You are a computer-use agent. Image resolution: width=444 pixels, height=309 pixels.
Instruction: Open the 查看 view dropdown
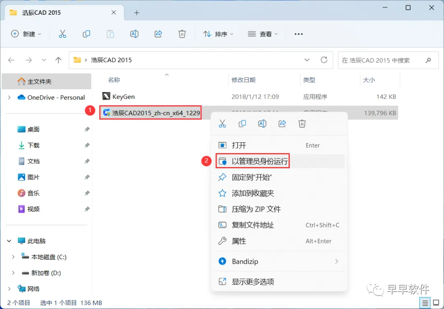point(263,34)
